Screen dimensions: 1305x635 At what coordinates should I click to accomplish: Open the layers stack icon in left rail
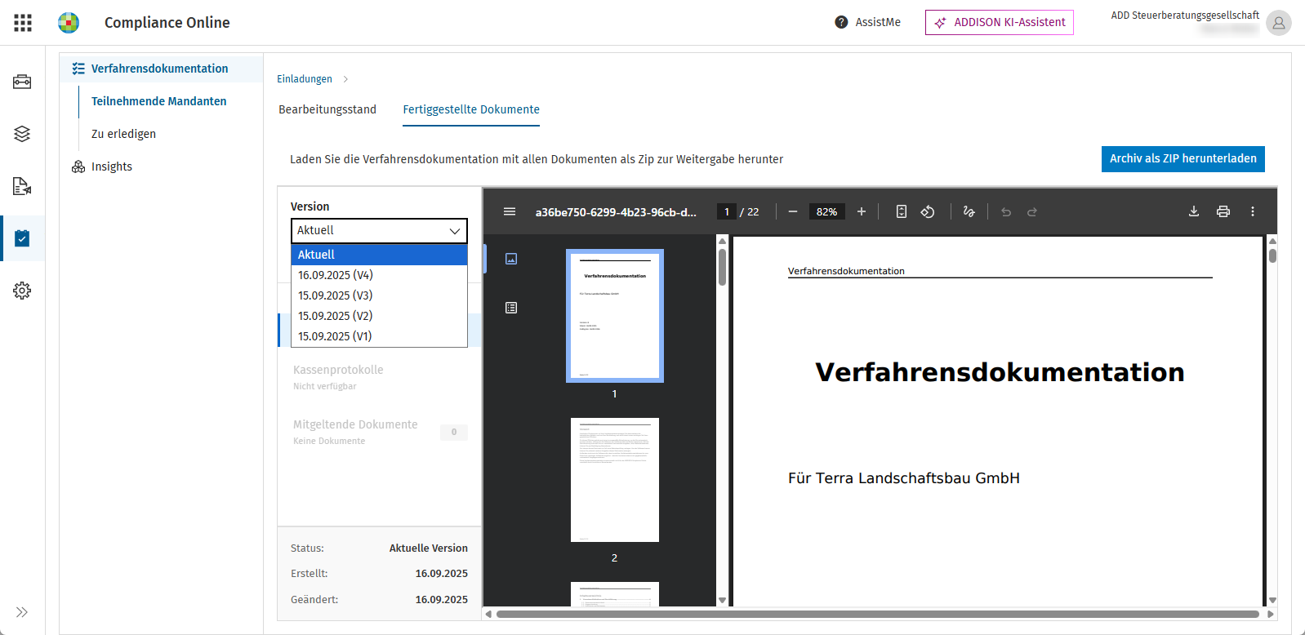point(22,134)
